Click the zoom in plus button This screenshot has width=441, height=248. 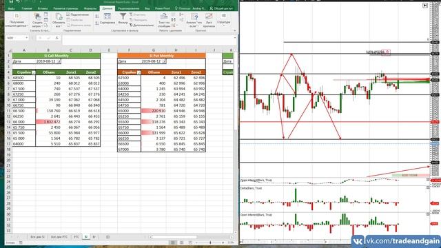[x=223, y=242]
